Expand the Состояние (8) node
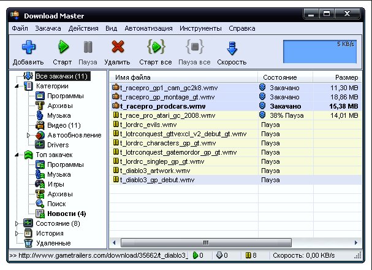 pos(17,223)
